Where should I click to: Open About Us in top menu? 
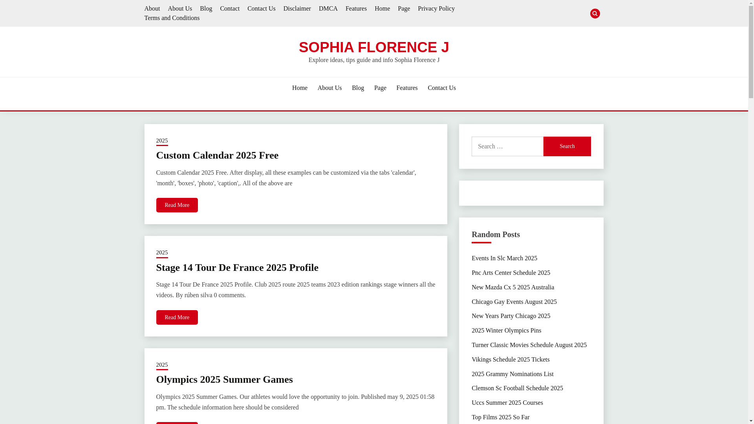pos(180,9)
